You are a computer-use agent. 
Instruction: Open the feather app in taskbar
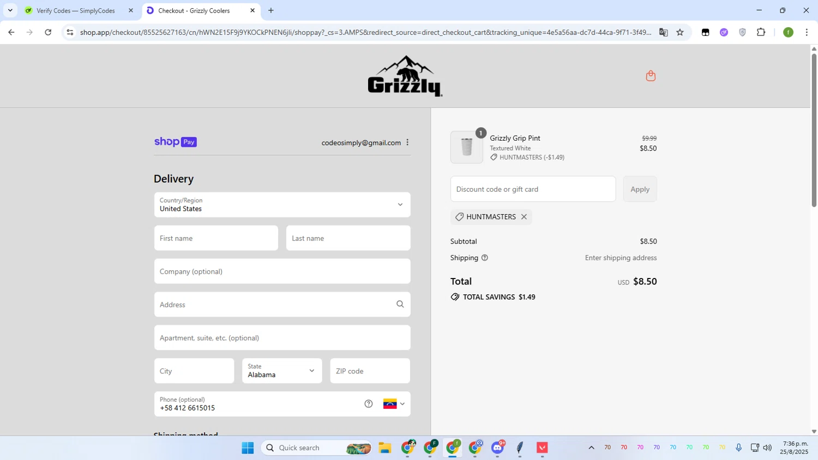tap(520, 447)
